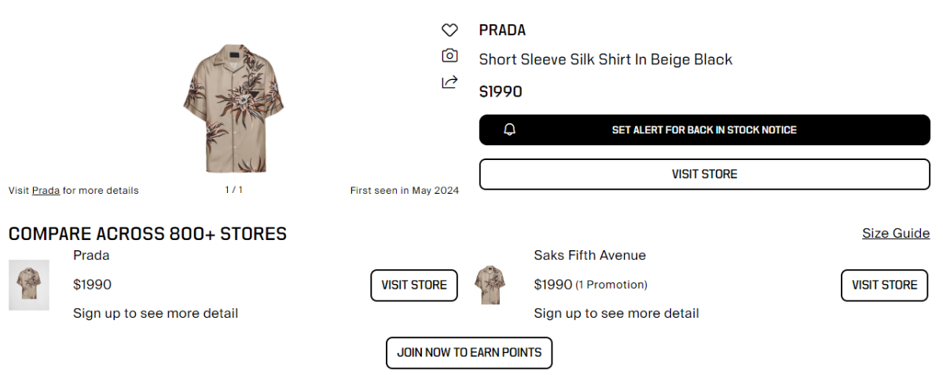The image size is (943, 375).
Task: Open the Size Guide link
Action: tap(895, 234)
